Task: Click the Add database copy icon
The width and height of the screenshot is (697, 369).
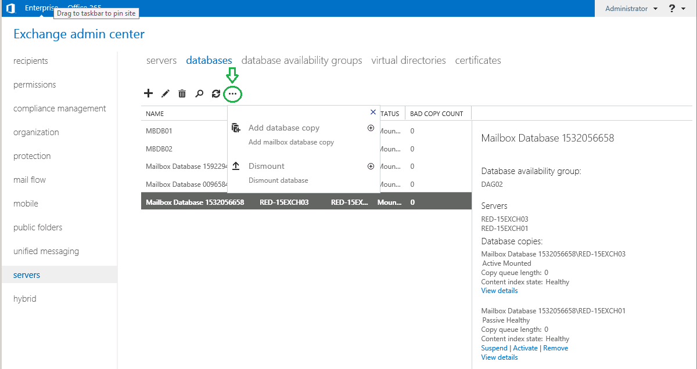Action: click(236, 128)
